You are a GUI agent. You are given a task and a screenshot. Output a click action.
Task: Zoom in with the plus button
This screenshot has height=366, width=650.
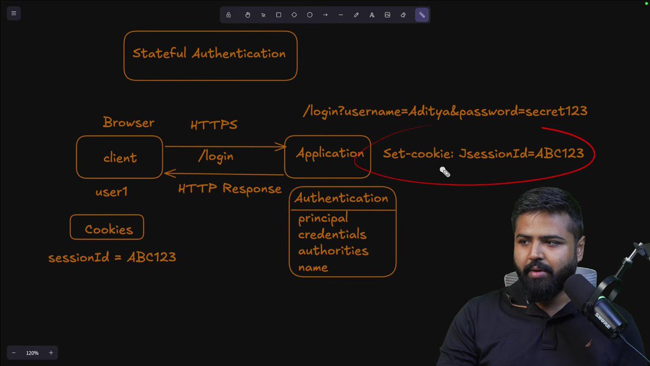(x=51, y=353)
